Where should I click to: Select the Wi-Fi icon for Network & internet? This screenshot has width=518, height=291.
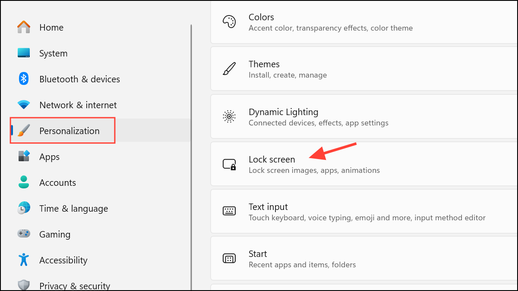(x=23, y=105)
